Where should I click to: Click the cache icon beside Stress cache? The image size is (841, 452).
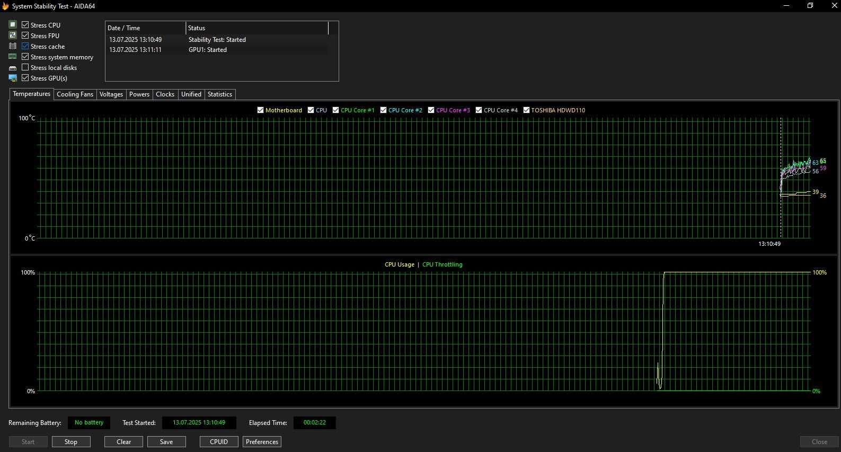tap(13, 46)
